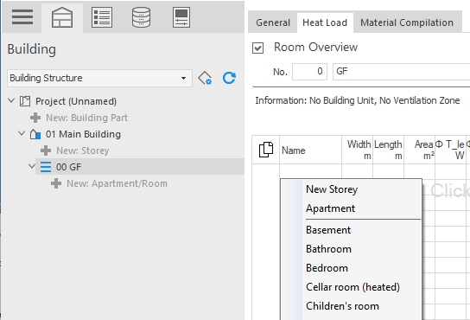This screenshot has width=470, height=320.
Task: Click the Project tree node icon
Action: pyautogui.click(x=25, y=101)
